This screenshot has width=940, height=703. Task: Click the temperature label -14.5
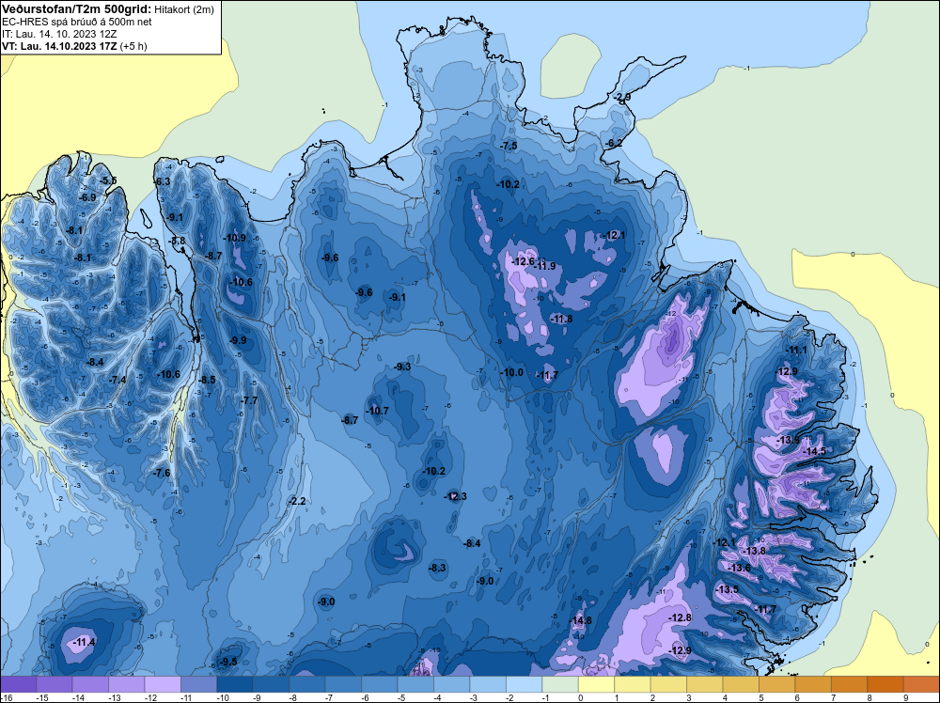pos(815,451)
